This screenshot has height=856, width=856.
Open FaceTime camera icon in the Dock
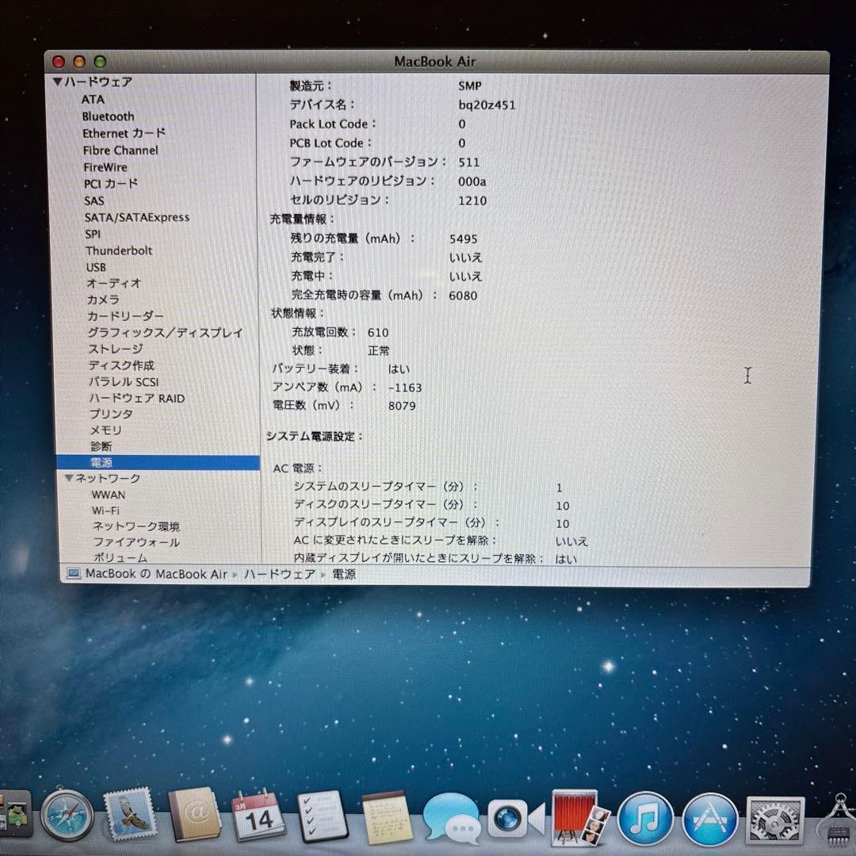[x=515, y=818]
